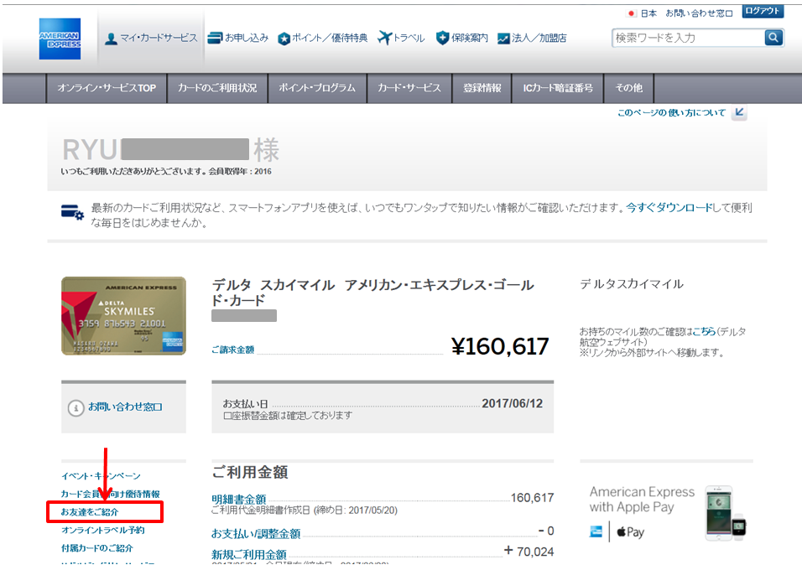Switch to オンライン・サービスTOP tab
Image resolution: width=802 pixels, height=565 pixels.
[x=107, y=88]
